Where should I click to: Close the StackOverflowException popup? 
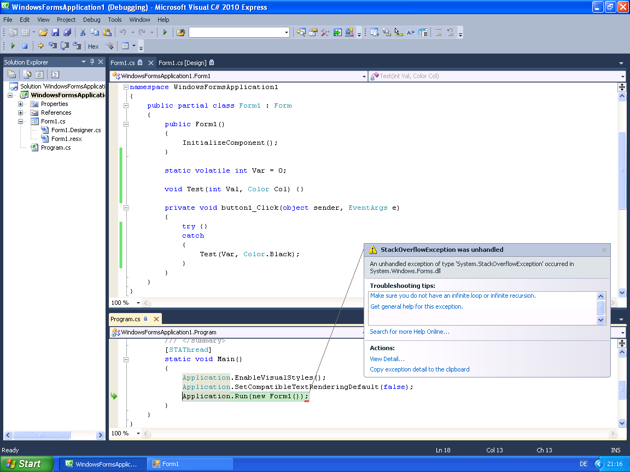click(x=604, y=250)
